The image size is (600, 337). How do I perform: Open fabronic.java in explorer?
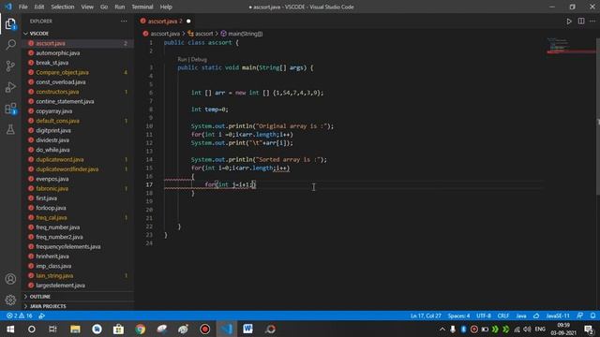(x=78, y=188)
